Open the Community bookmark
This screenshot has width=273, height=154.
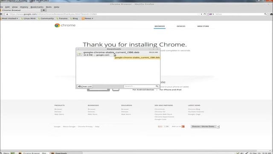(46, 18)
